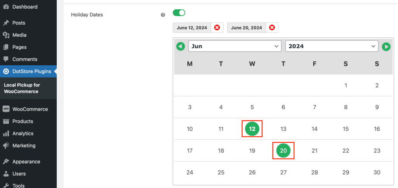The image size is (398, 188).
Task: Click the Holiday Dates help question icon
Action: [163, 15]
